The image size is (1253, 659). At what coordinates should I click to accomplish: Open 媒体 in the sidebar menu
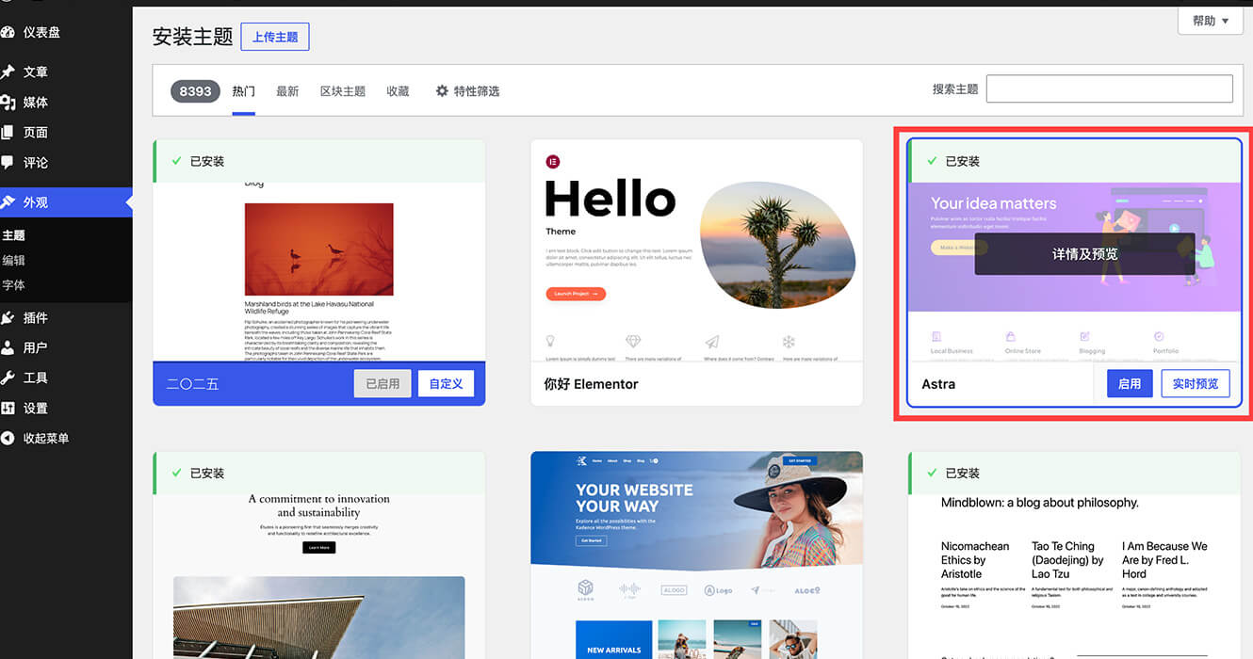pos(36,102)
